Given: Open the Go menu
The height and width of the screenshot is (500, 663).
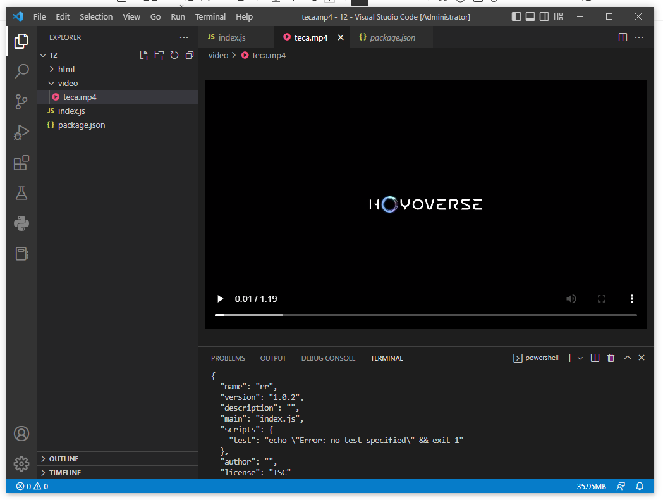Looking at the screenshot, I should tap(155, 16).
